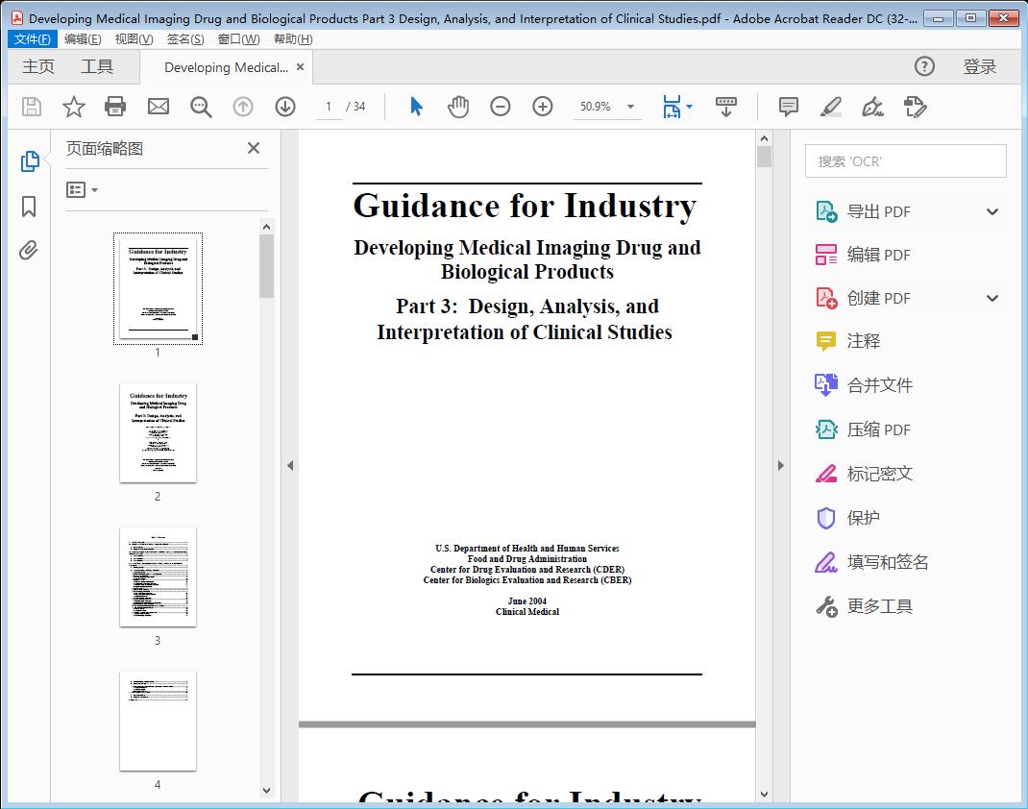This screenshot has height=809, width=1028.
Task: Print the document with printer icon
Action: click(x=115, y=107)
